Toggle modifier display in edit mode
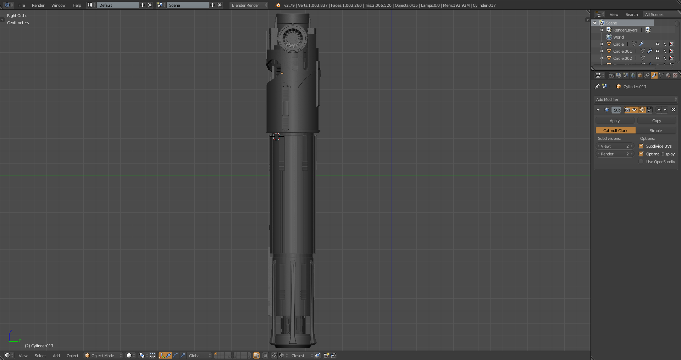Viewport: 681px width, 360px height. [x=642, y=110]
